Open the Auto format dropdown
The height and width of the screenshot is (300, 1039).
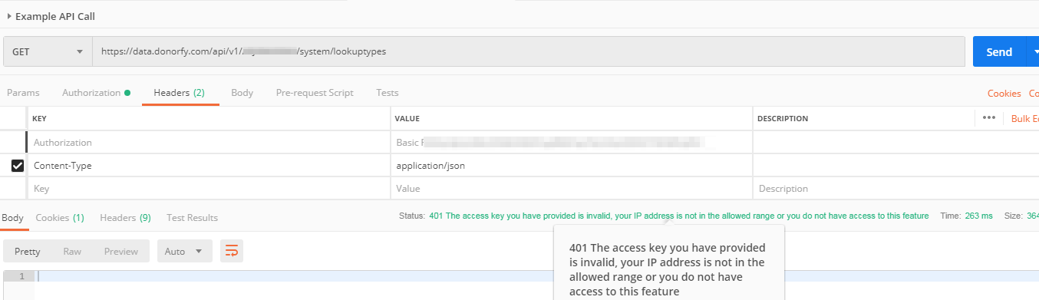[184, 251]
